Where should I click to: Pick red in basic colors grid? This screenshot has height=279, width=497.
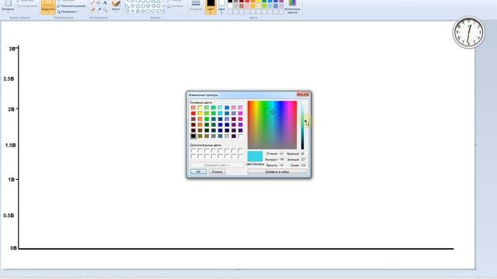coord(193,113)
